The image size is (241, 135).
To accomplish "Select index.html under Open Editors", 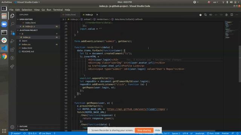I will pyautogui.click(x=30, y=23).
